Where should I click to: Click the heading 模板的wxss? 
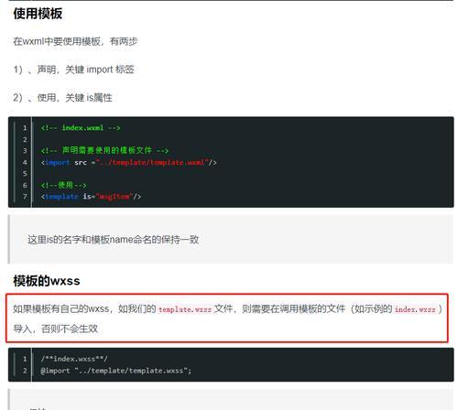pyautogui.click(x=47, y=281)
